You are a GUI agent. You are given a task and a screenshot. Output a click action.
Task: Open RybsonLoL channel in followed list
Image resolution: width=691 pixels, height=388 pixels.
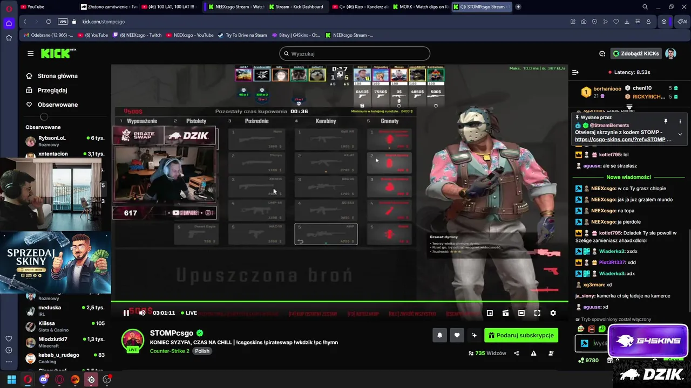(65, 141)
